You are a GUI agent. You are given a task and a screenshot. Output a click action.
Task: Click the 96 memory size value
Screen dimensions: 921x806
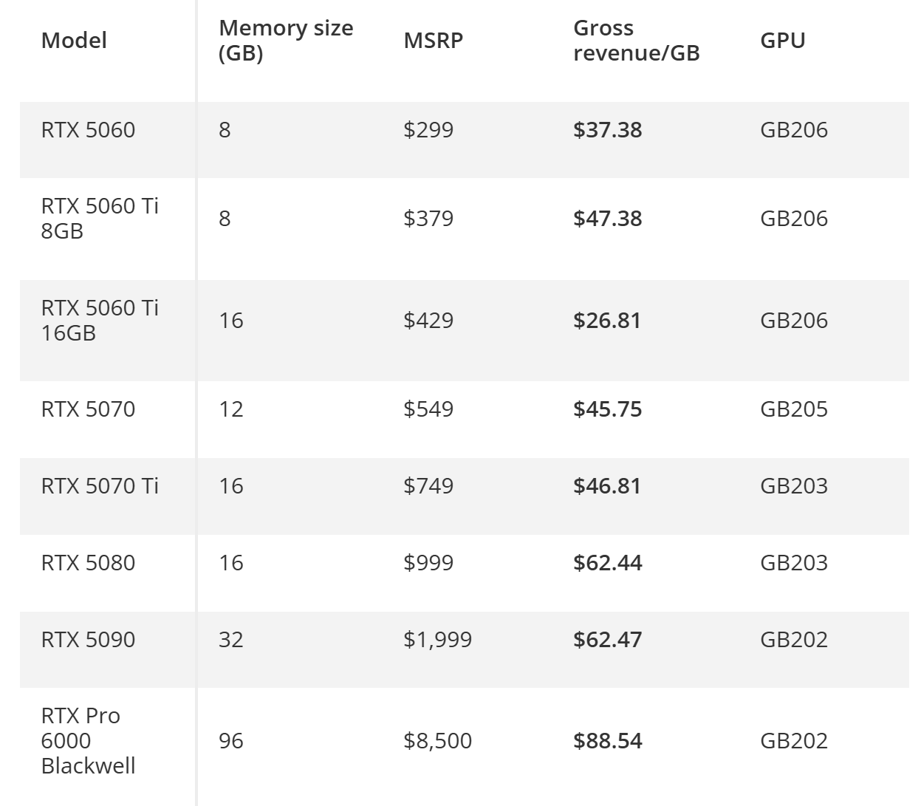click(230, 741)
